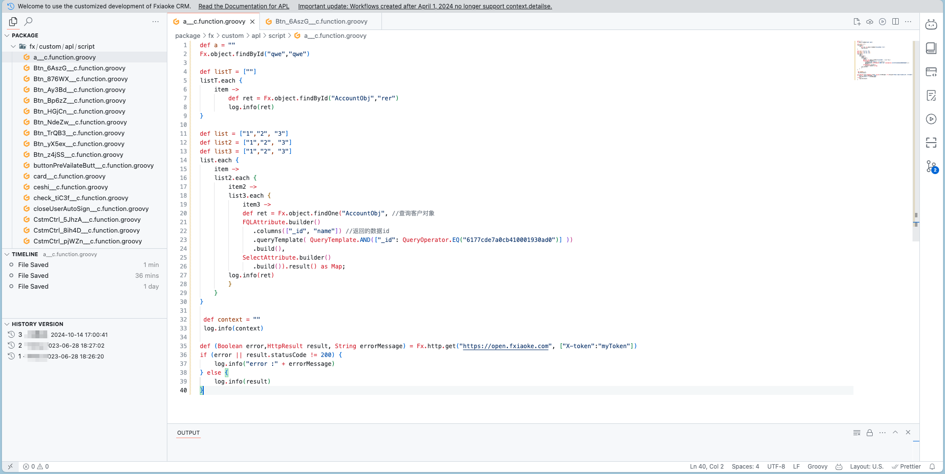Select the OUTPUT panel tab
The width and height of the screenshot is (945, 474).
click(x=189, y=433)
